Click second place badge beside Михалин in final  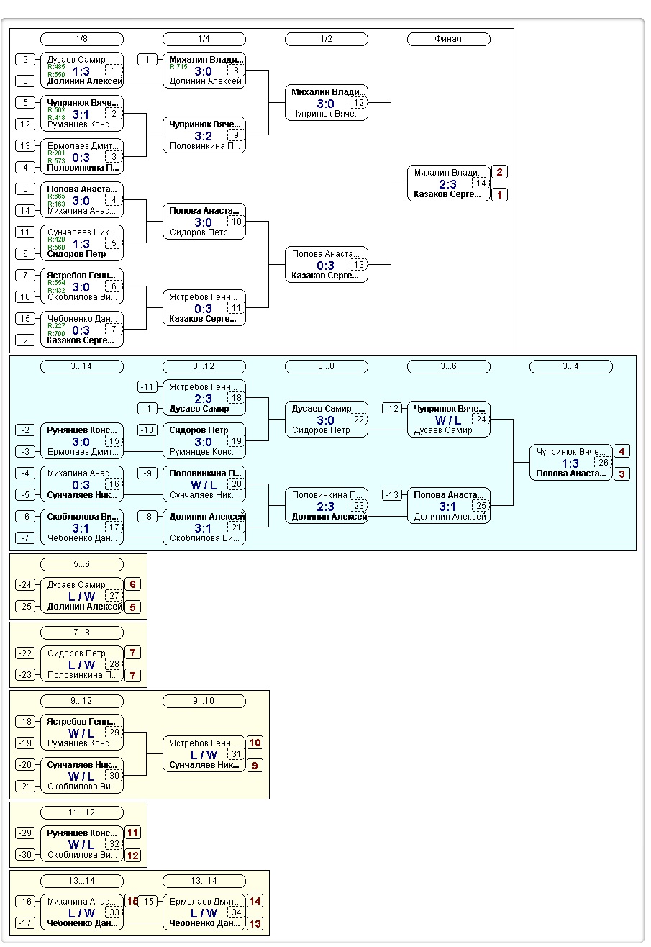[499, 172]
